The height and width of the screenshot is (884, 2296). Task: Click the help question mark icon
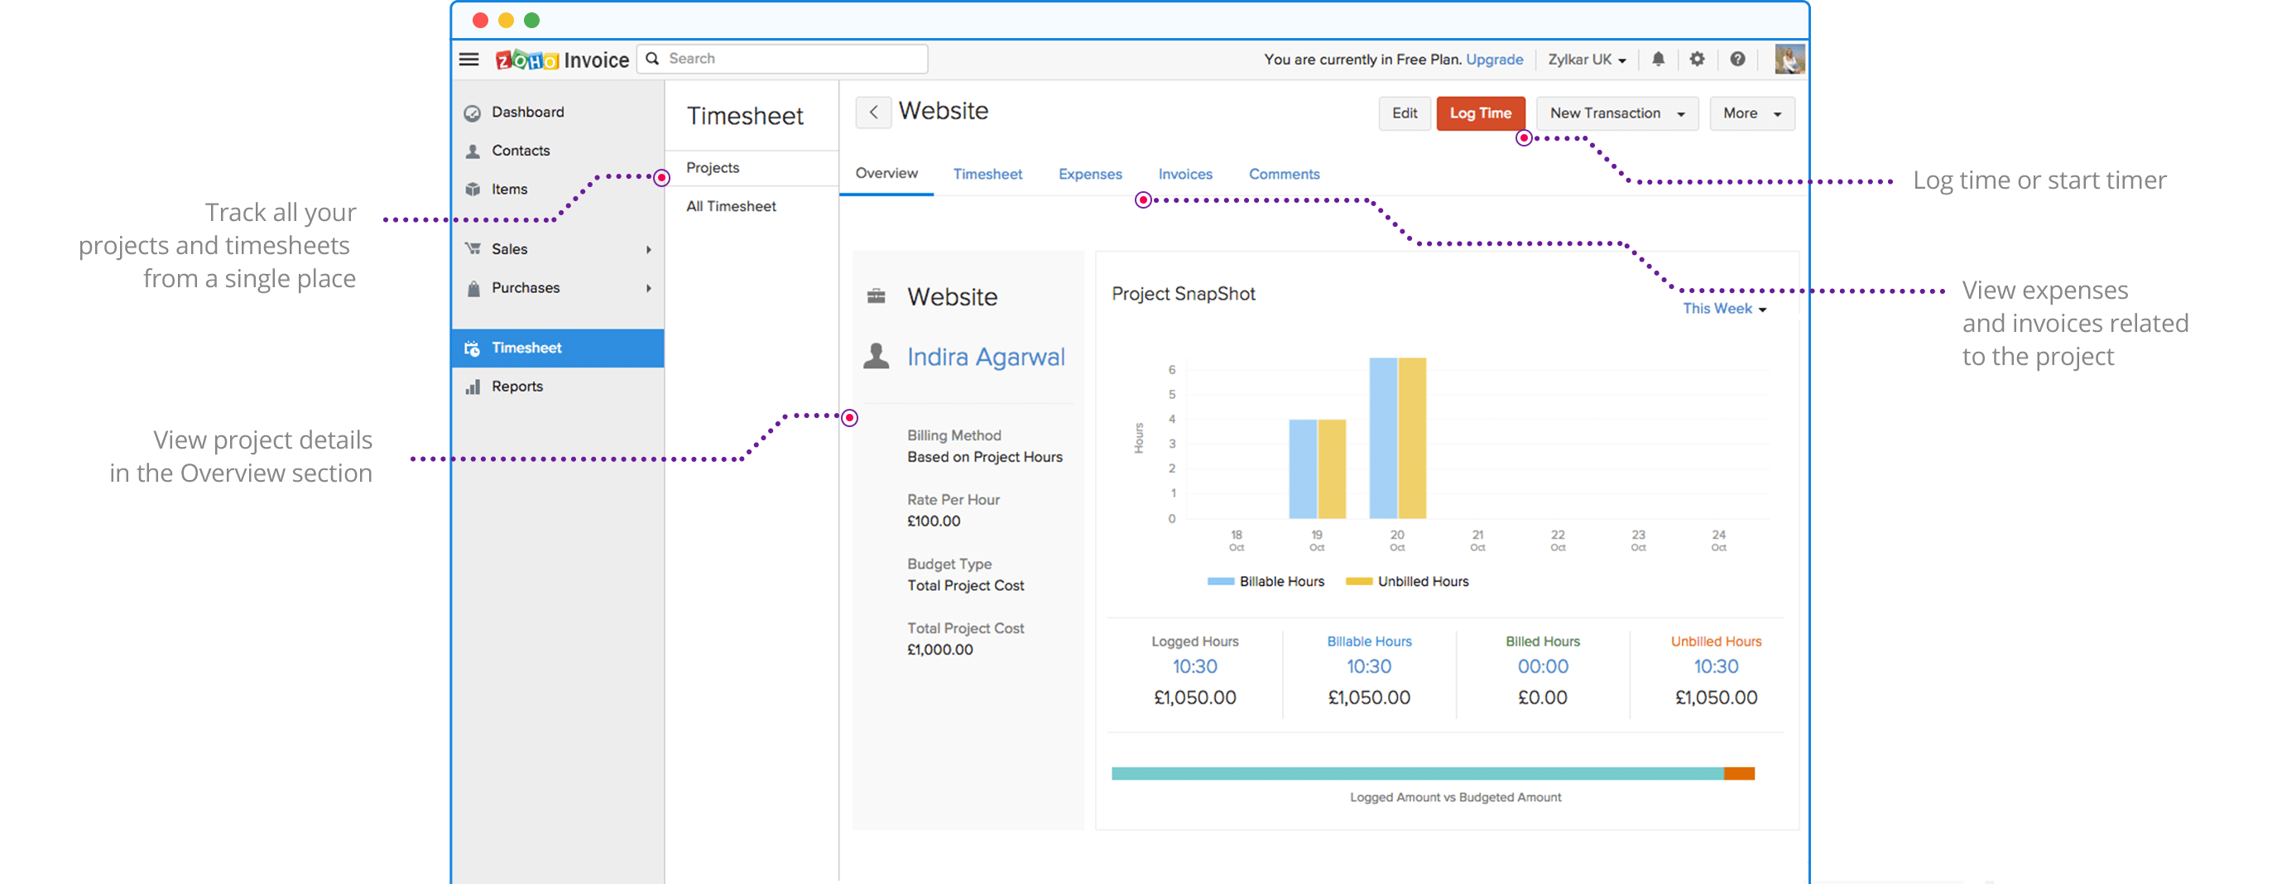1737,60
